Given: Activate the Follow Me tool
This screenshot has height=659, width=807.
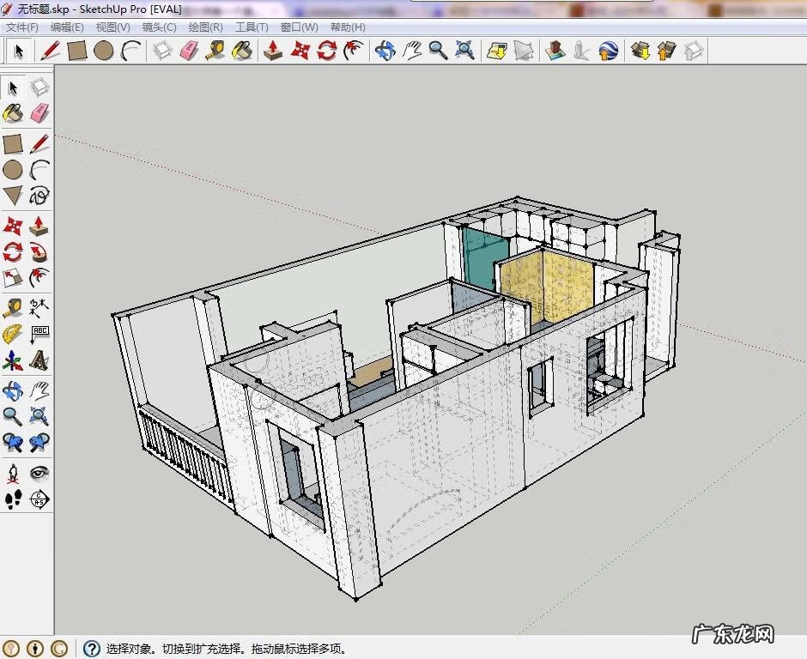Looking at the screenshot, I should [39, 252].
